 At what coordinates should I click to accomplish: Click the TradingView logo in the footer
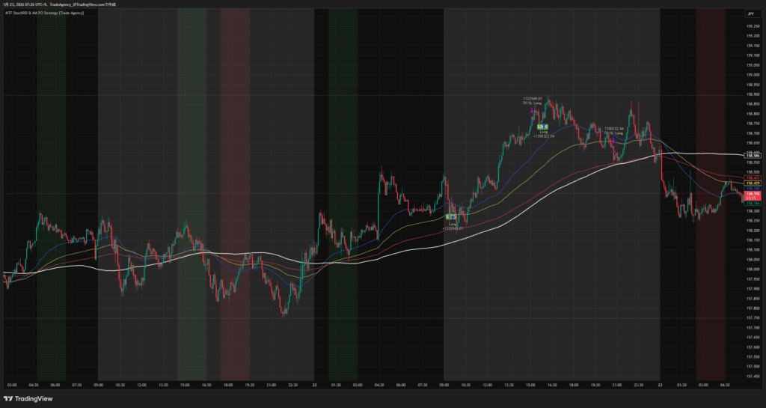coord(29,398)
